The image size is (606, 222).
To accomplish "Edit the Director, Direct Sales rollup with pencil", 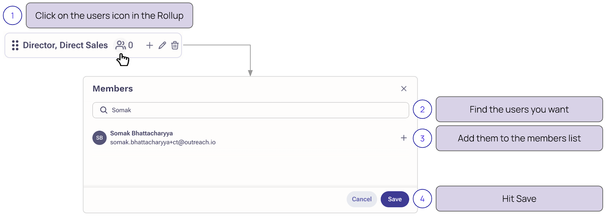I will click(162, 45).
